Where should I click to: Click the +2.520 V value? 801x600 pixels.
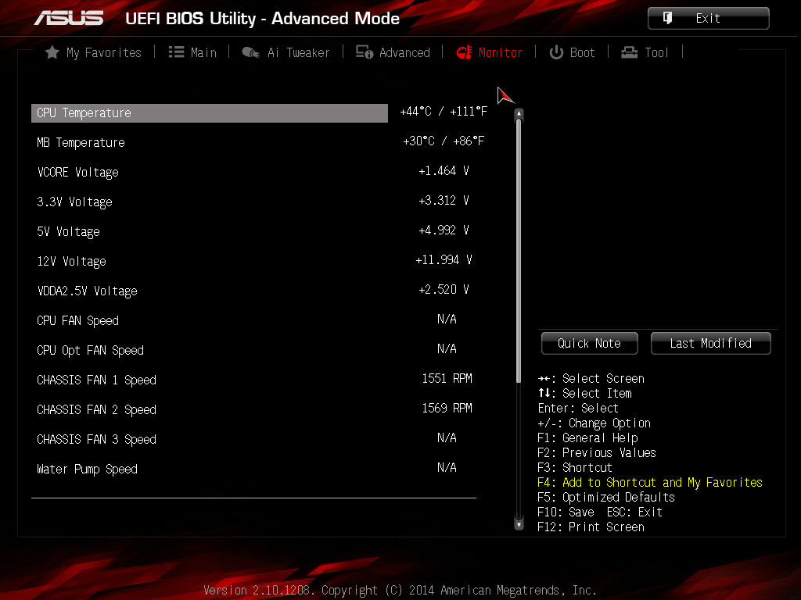click(444, 289)
